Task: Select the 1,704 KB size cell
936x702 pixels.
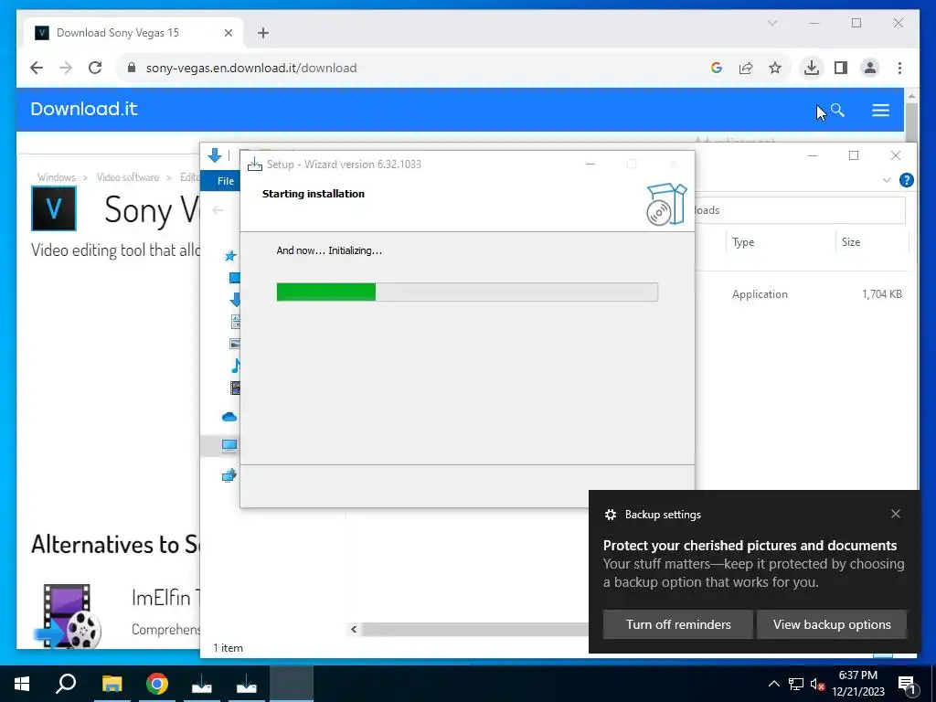Action: click(882, 293)
